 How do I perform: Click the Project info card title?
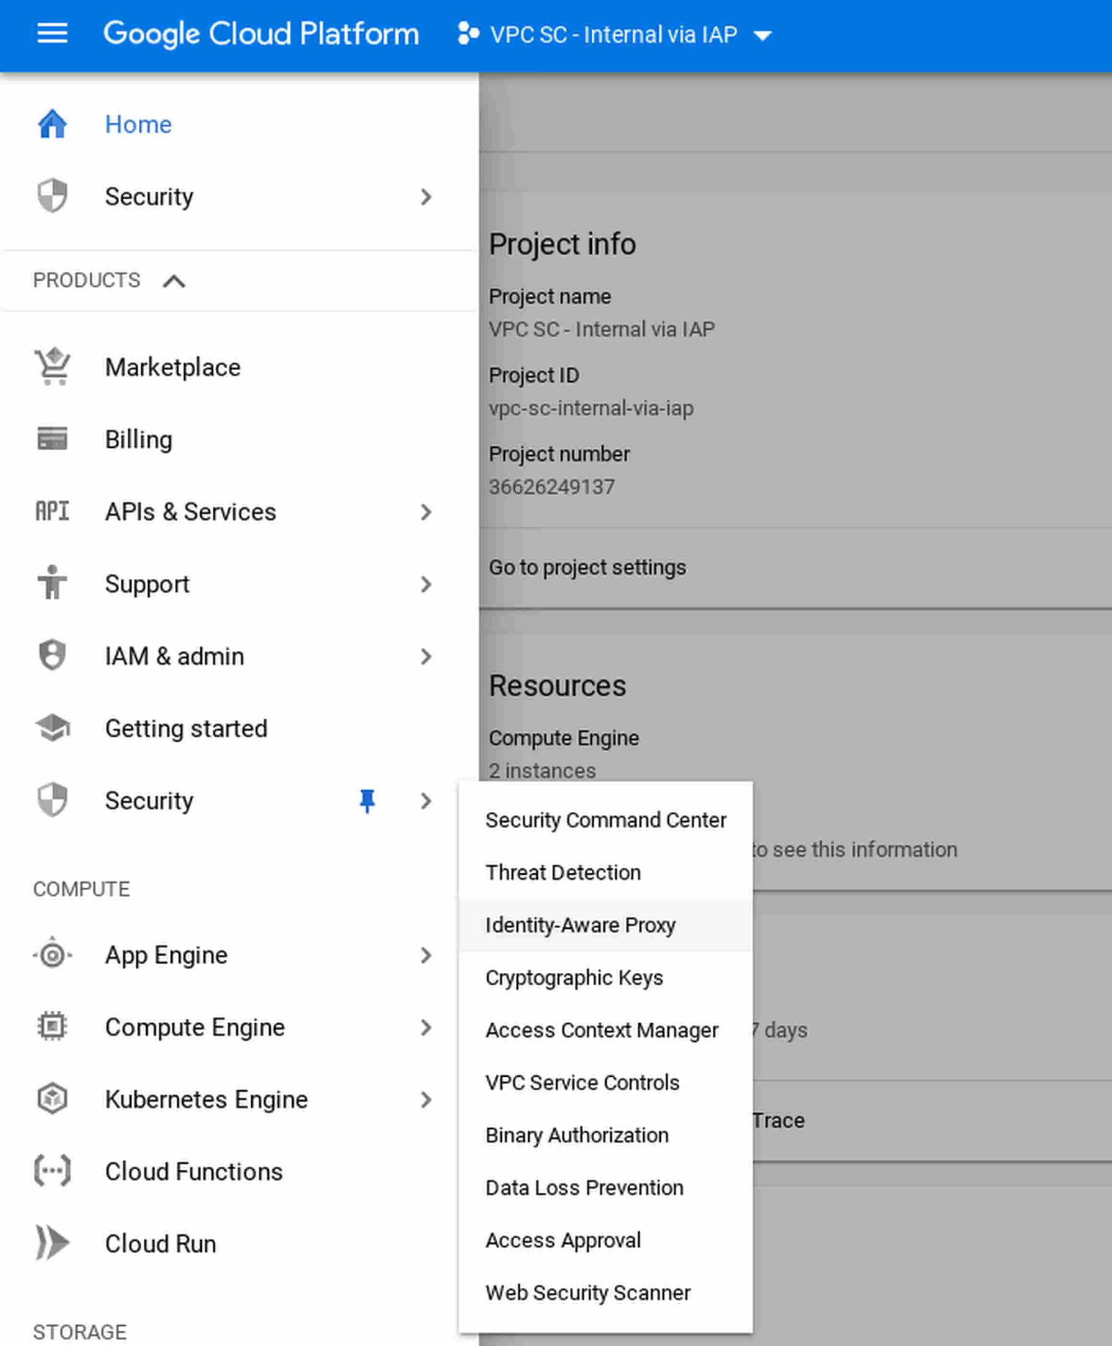[562, 244]
